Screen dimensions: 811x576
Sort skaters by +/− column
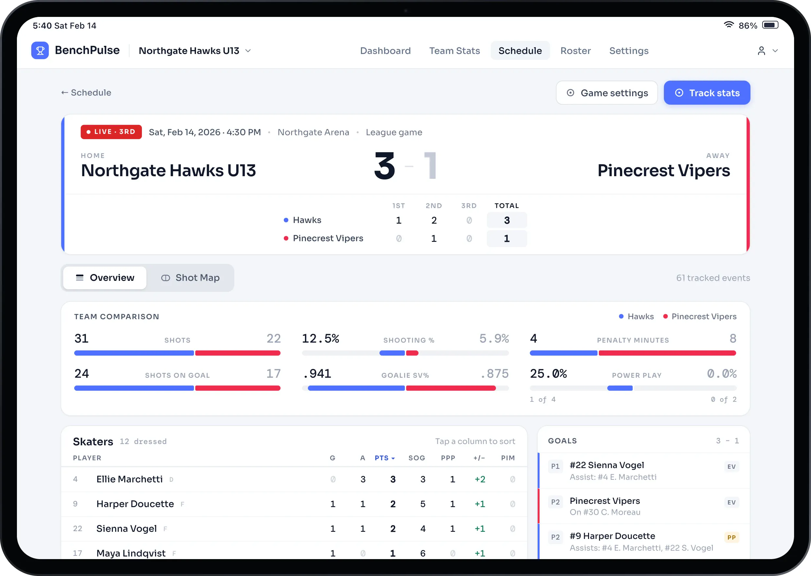tap(479, 458)
